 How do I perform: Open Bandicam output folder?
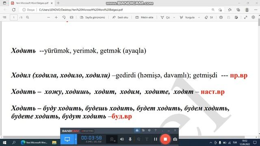click(143, 131)
